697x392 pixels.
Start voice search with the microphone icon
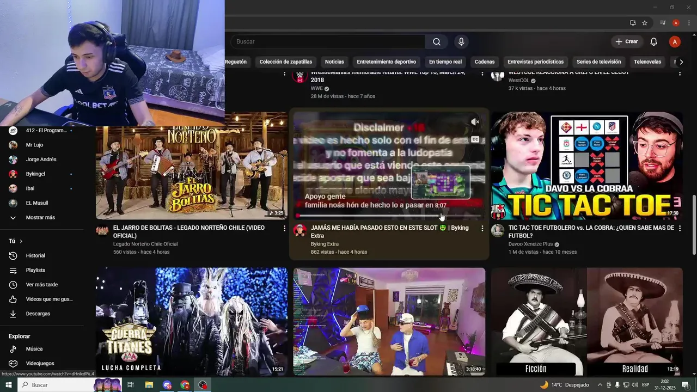pyautogui.click(x=461, y=42)
